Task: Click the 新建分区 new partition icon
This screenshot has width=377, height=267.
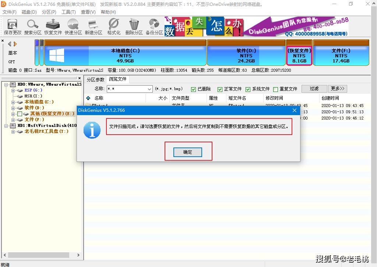Action: pos(93,27)
